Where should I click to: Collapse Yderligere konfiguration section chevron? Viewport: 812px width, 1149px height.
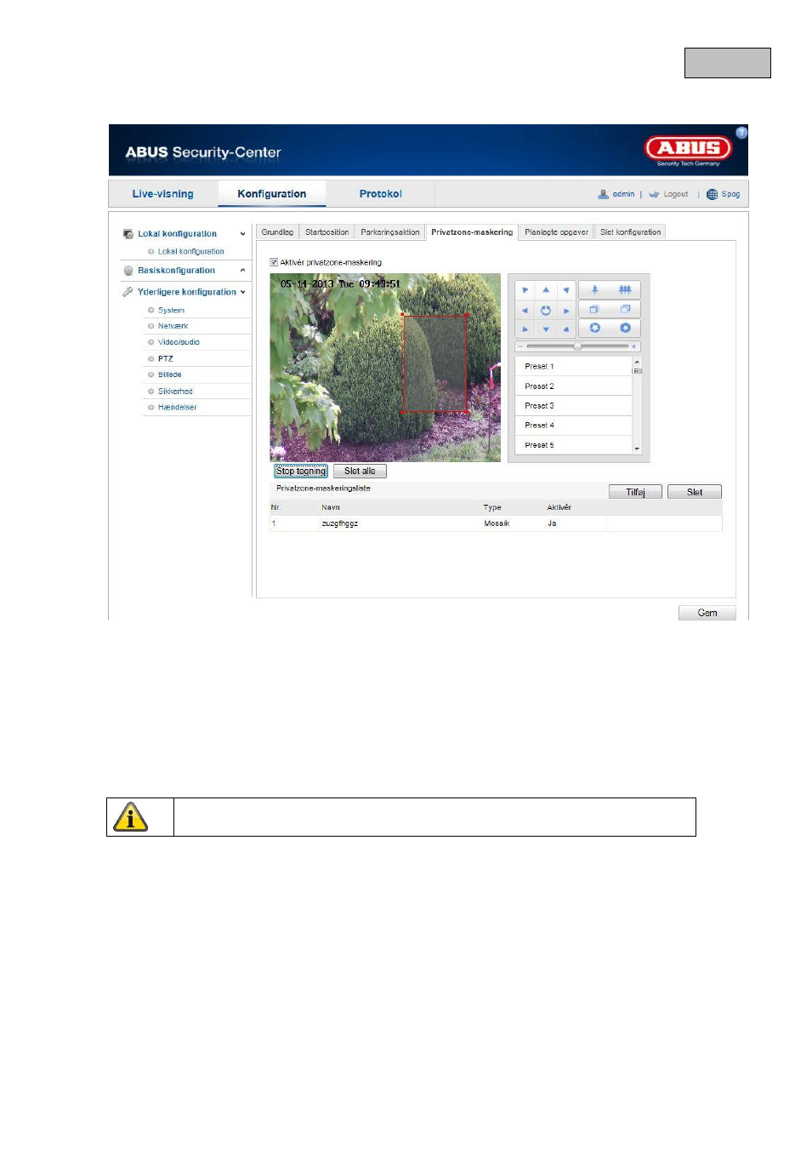pyautogui.click(x=242, y=292)
